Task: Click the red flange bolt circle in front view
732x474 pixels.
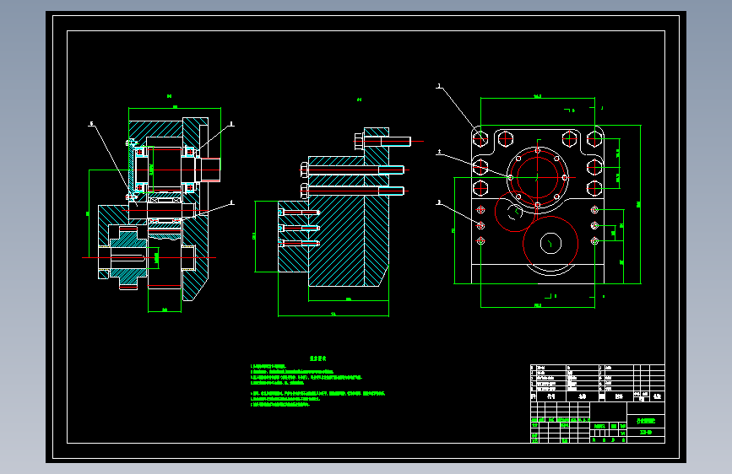Action: (x=537, y=177)
